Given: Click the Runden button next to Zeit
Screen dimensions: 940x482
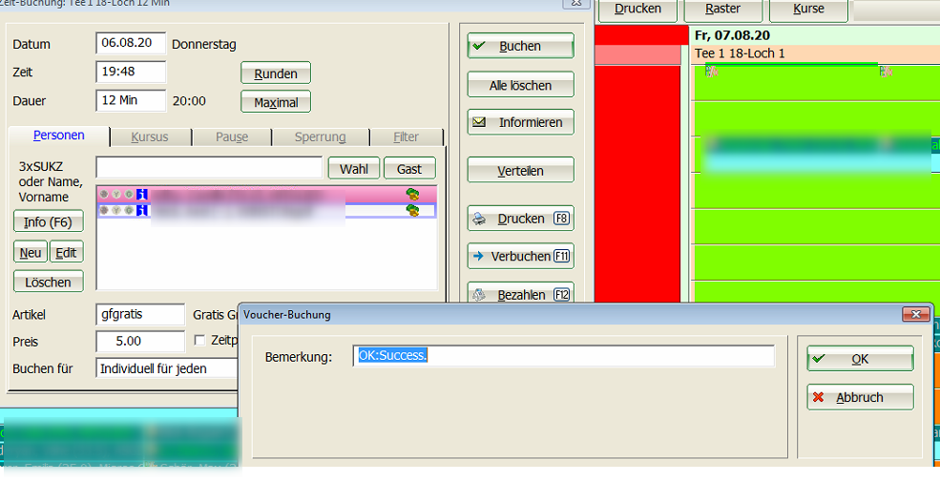Looking at the screenshot, I should click(x=276, y=73).
